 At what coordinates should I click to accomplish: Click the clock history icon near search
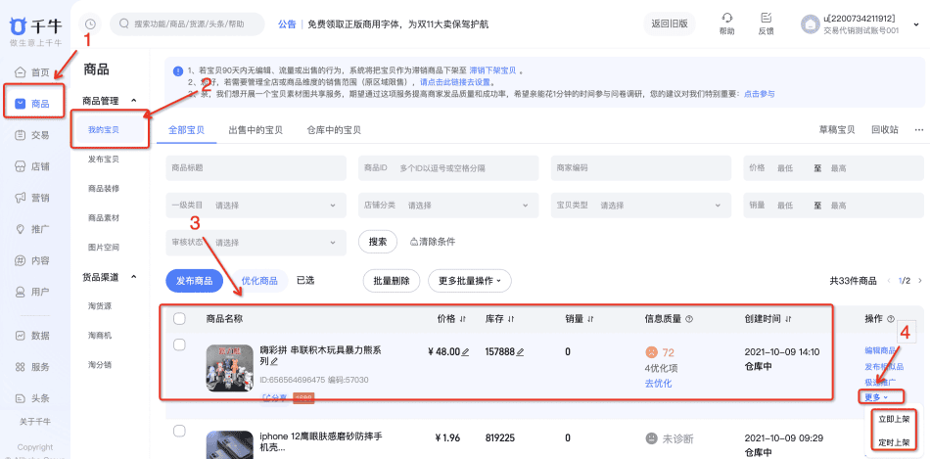tap(91, 23)
